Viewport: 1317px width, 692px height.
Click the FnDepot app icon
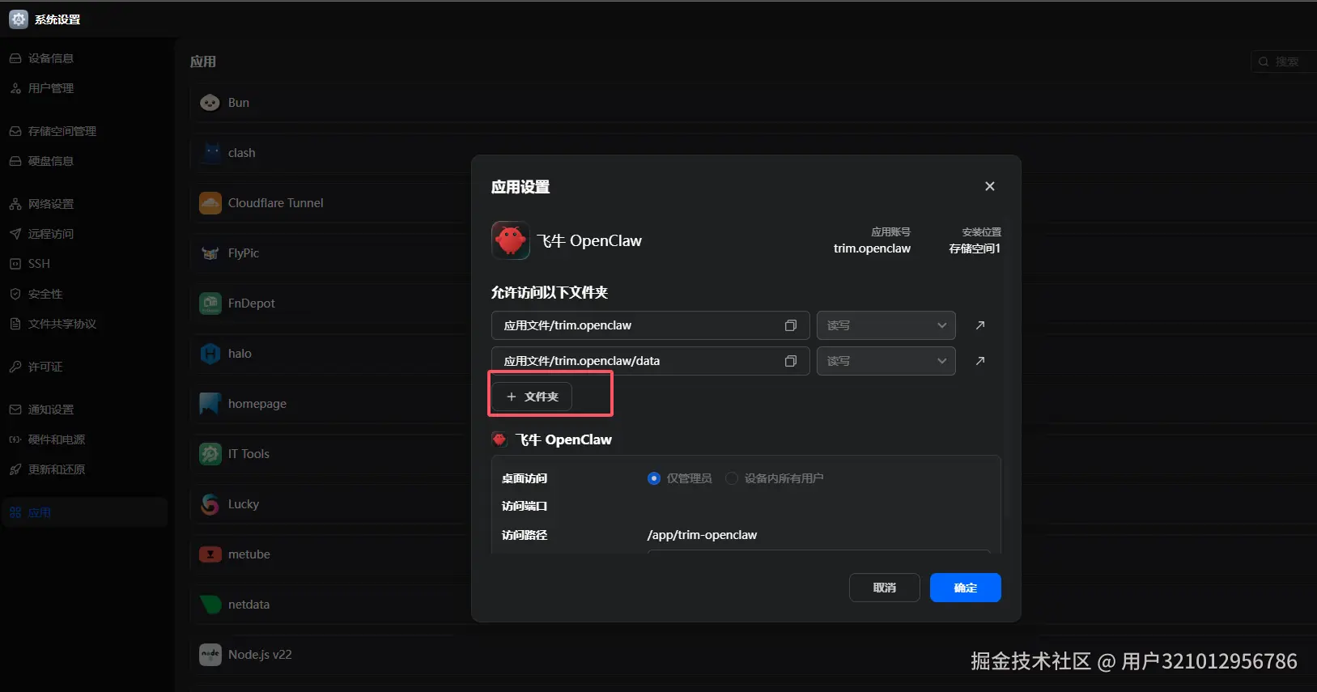(210, 304)
